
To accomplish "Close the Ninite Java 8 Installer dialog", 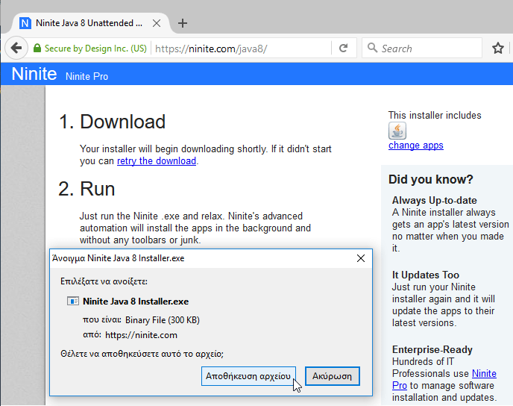I will click(x=361, y=258).
